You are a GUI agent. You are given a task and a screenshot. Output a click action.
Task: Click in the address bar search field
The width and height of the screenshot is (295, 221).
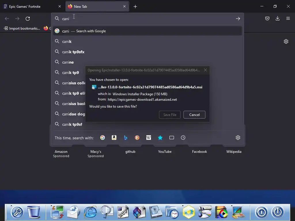pos(147,19)
